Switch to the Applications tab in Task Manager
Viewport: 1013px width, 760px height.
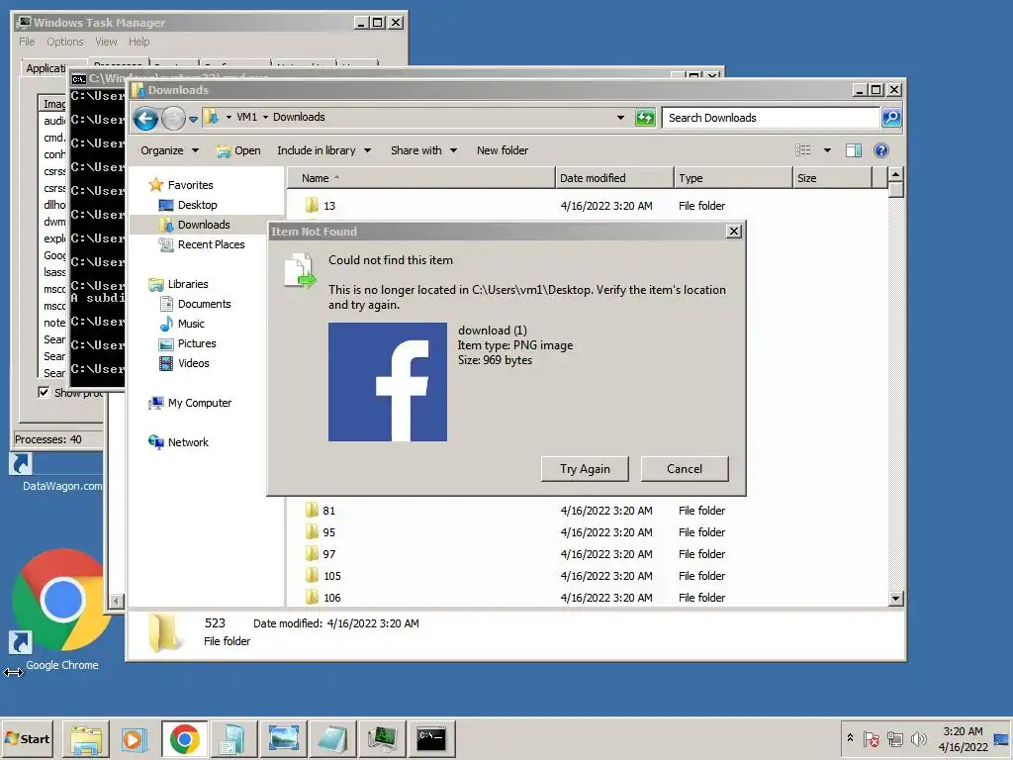click(x=46, y=68)
